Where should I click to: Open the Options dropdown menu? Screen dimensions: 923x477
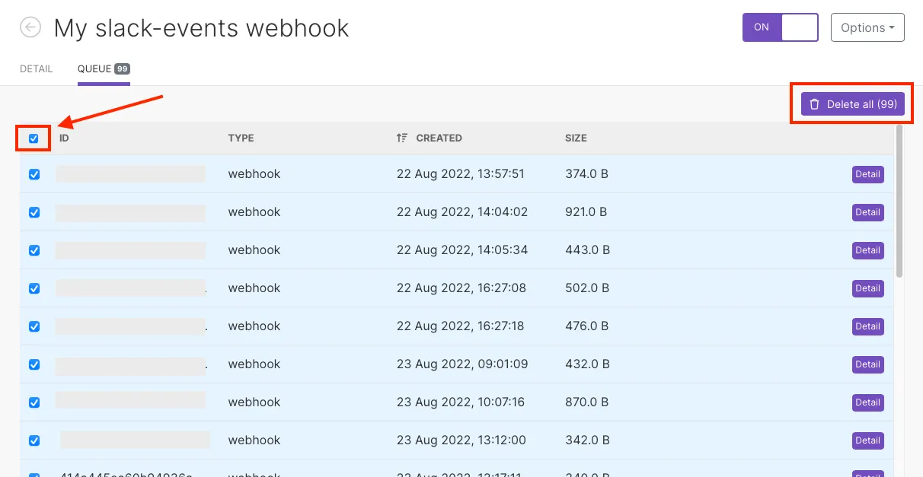(x=867, y=27)
